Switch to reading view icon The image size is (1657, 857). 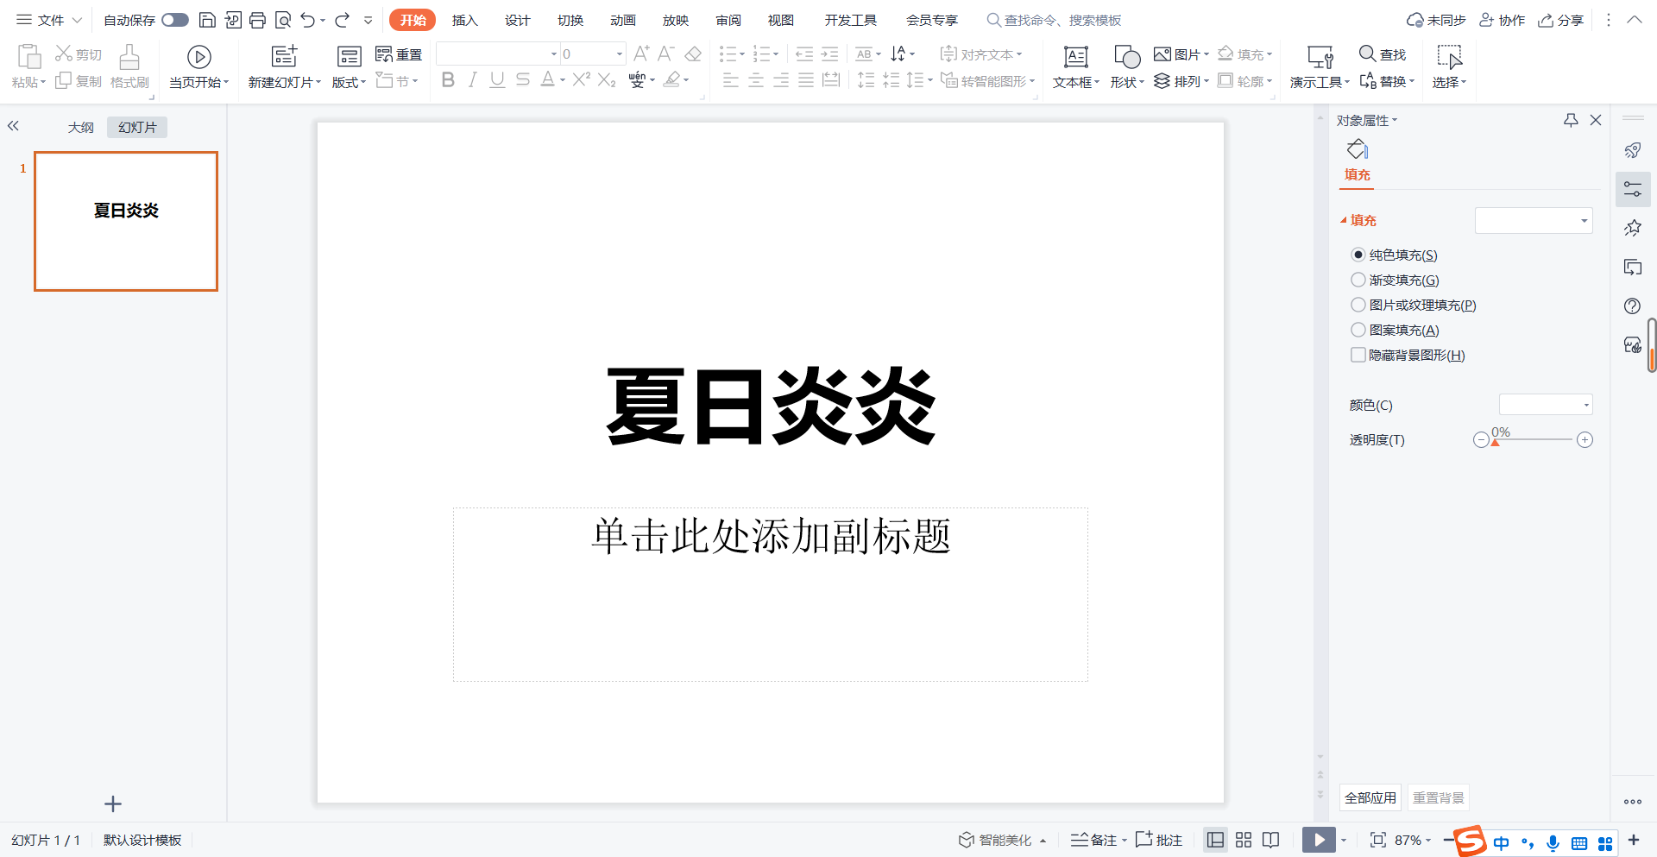[1270, 840]
